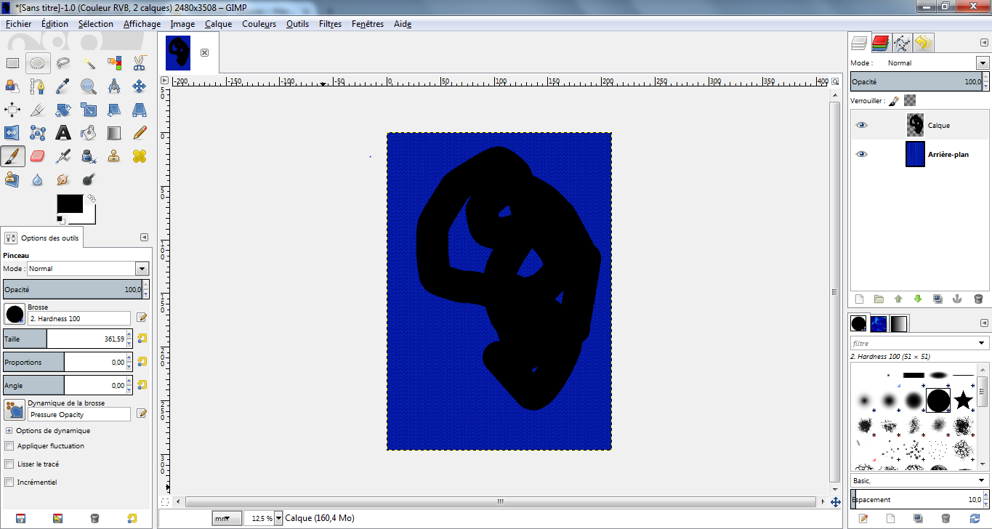Screen dimensions: 992x529
Task: Switch to the Channels tab in the layers dock
Action: coord(881,43)
